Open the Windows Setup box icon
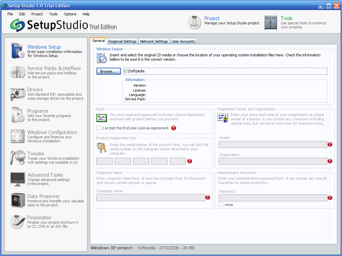The width and height of the screenshot is (342, 256). coord(18,51)
